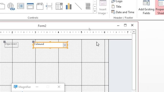164x92 pixels.
Task: Add a Title to the form
Action: click(x=116, y=7)
